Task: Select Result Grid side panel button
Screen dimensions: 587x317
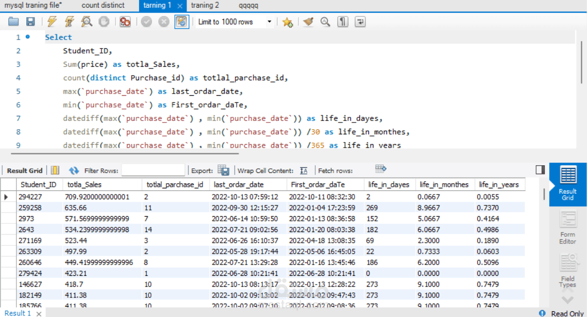Action: click(x=567, y=184)
